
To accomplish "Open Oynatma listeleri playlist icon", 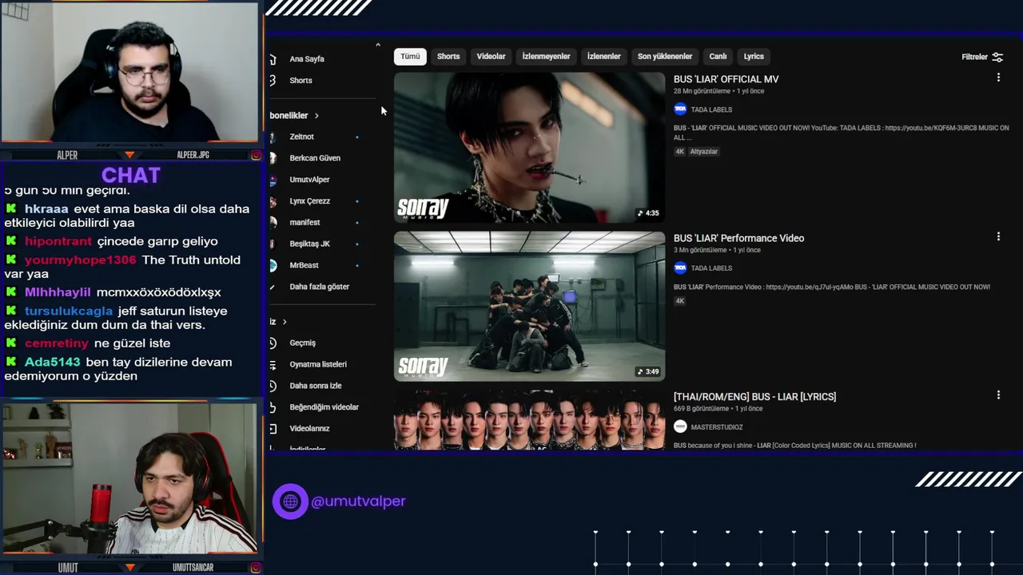I will (x=273, y=364).
